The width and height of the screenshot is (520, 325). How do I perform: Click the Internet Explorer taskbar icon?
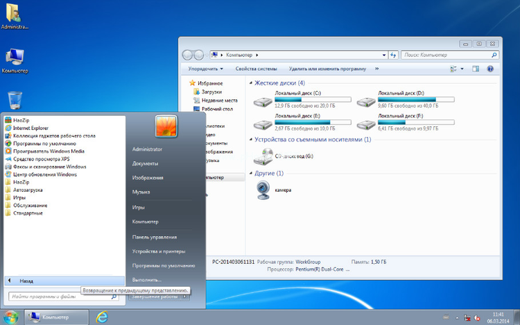[102, 317]
